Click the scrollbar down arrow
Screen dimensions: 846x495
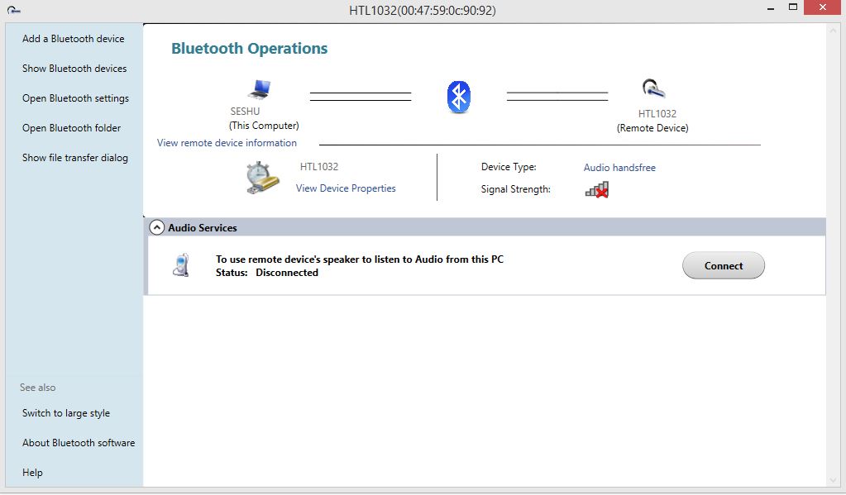coord(833,480)
